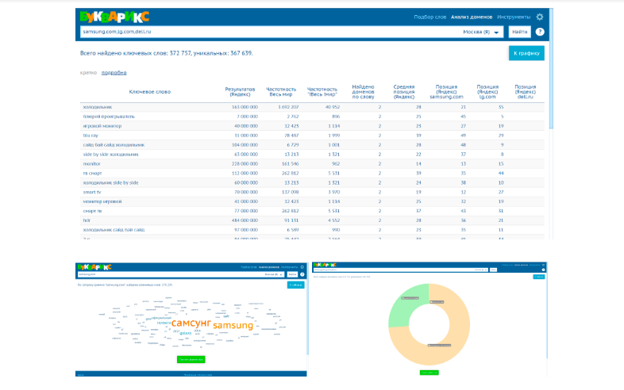
Task: Sort by Найдено доменов по слову column
Action: coord(363,92)
